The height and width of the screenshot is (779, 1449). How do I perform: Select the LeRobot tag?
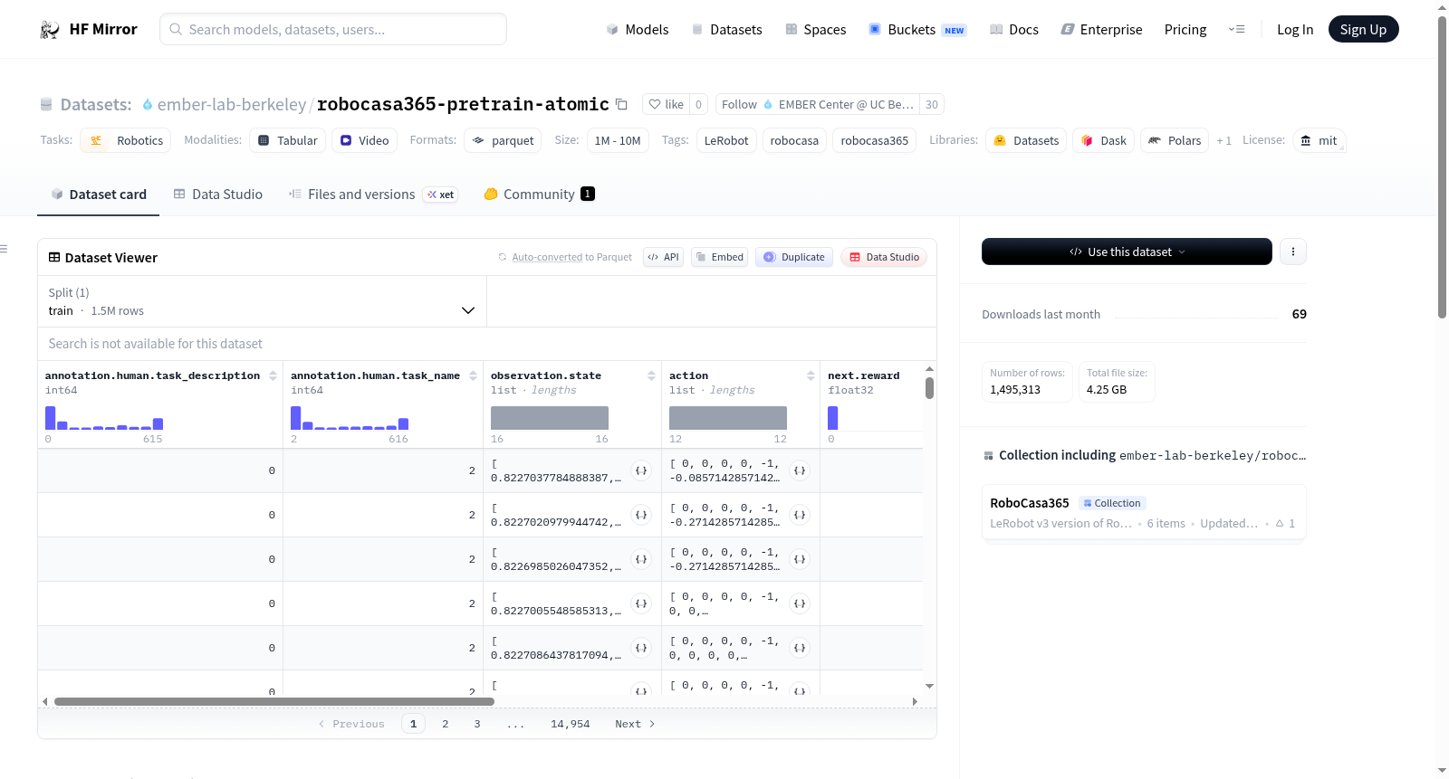click(x=726, y=141)
